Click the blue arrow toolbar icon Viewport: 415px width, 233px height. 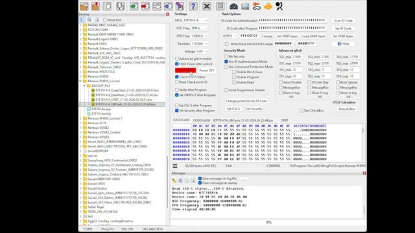pos(169,6)
